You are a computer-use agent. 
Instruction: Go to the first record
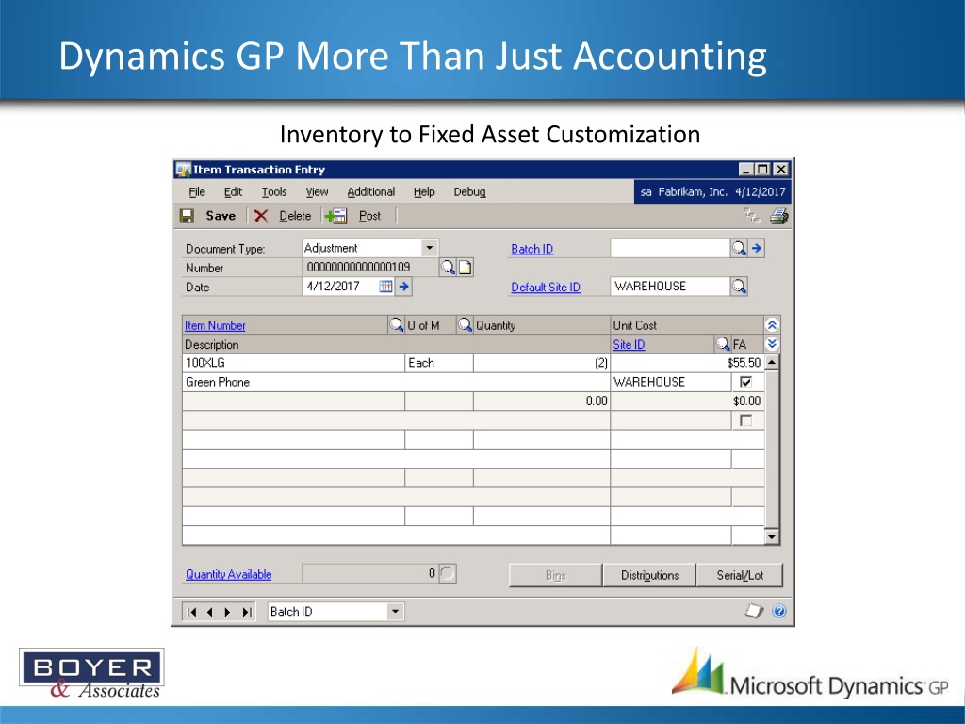(x=192, y=611)
